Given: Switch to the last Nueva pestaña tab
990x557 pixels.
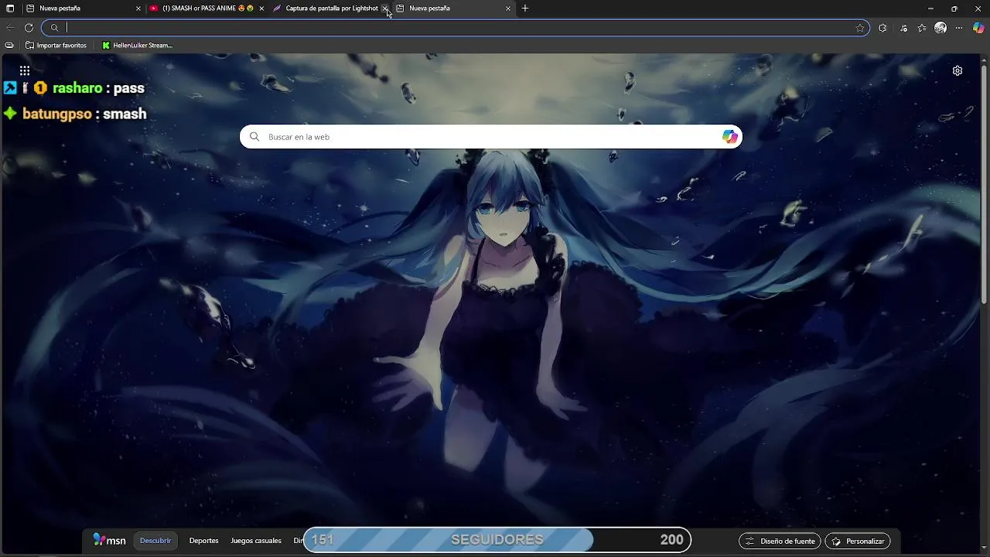Looking at the screenshot, I should [453, 9].
